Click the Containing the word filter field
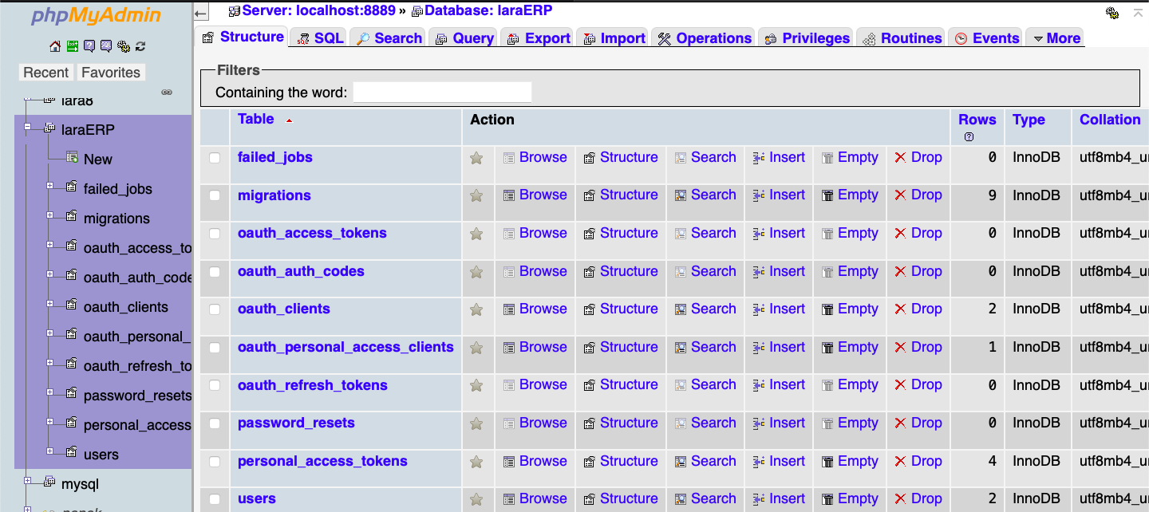 coord(442,93)
